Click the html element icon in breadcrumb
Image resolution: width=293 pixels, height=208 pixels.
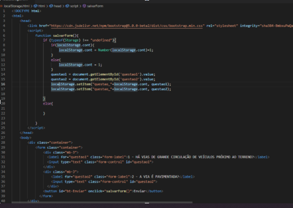click(x=35, y=6)
